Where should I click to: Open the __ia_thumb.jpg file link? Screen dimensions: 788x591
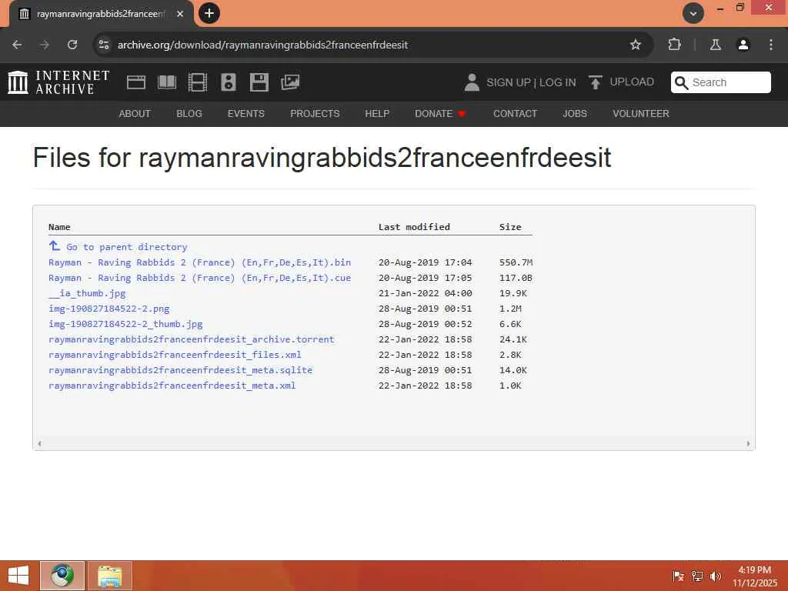pyautogui.click(x=87, y=293)
